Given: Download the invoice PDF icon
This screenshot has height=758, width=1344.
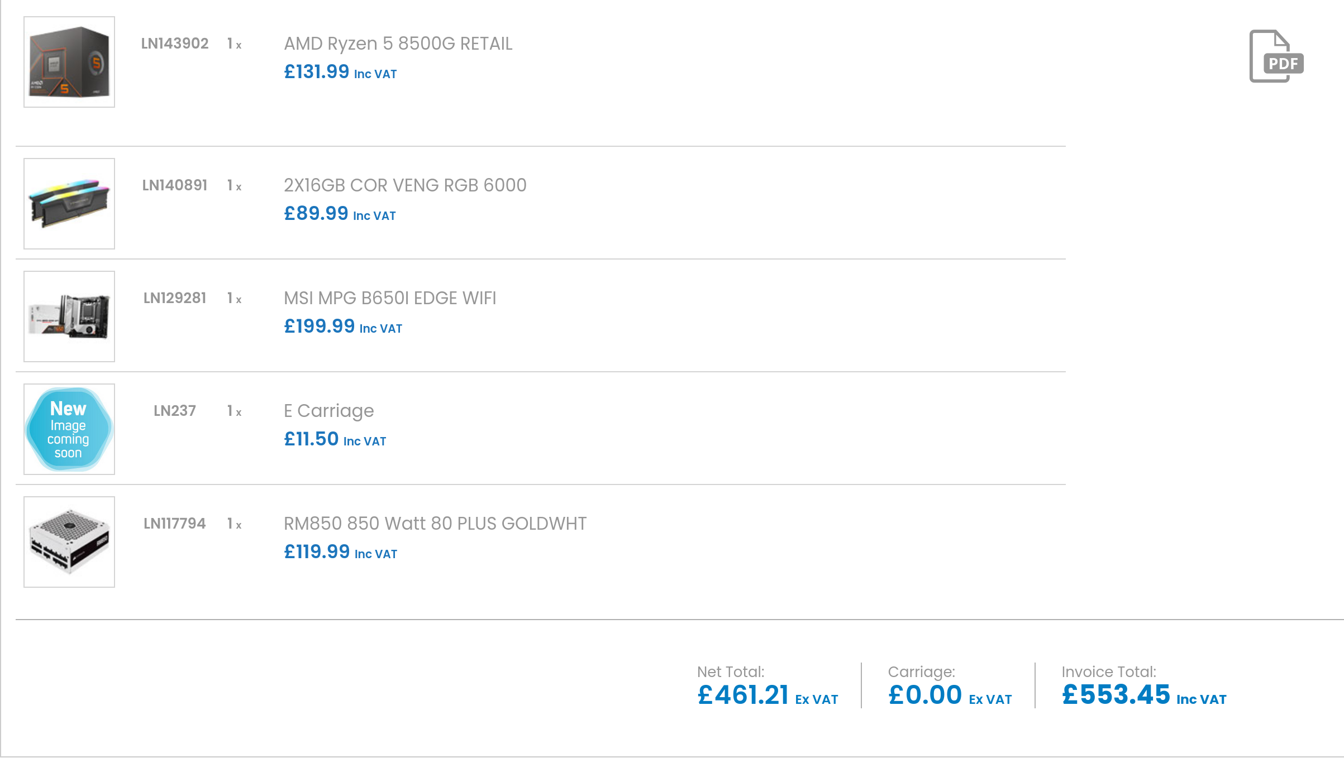Looking at the screenshot, I should tap(1276, 56).
